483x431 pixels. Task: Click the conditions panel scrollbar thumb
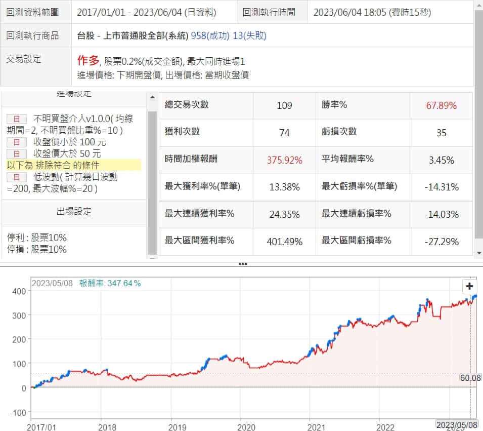click(152, 182)
